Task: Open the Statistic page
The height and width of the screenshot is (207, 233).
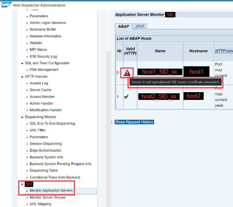Action: click(x=36, y=43)
